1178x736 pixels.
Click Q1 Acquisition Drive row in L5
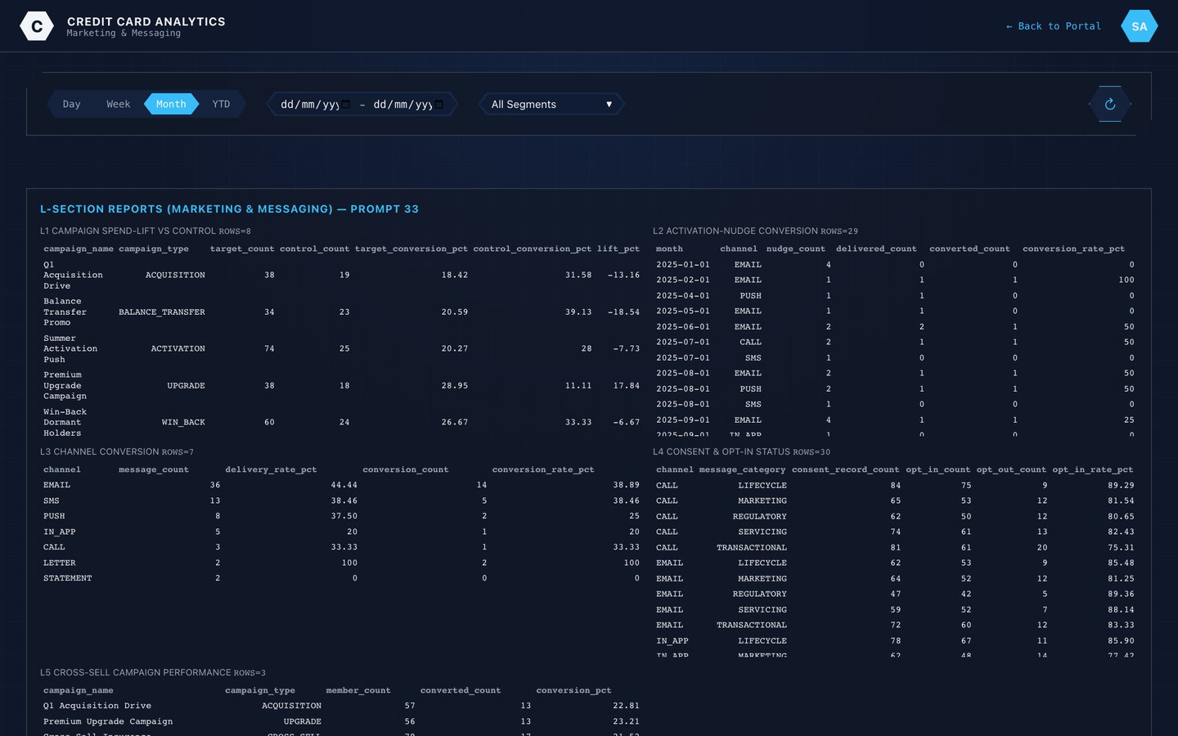(341, 706)
